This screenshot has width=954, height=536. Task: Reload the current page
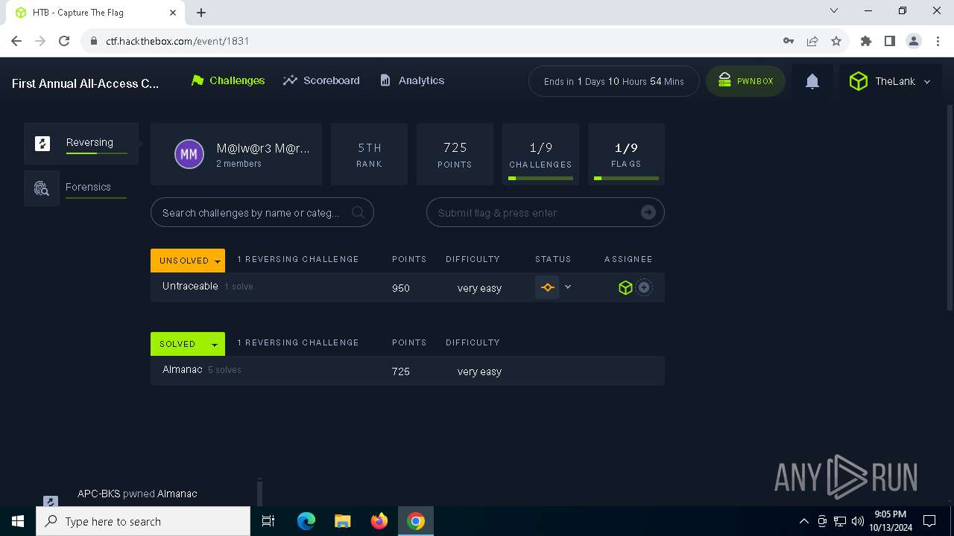[x=64, y=41]
